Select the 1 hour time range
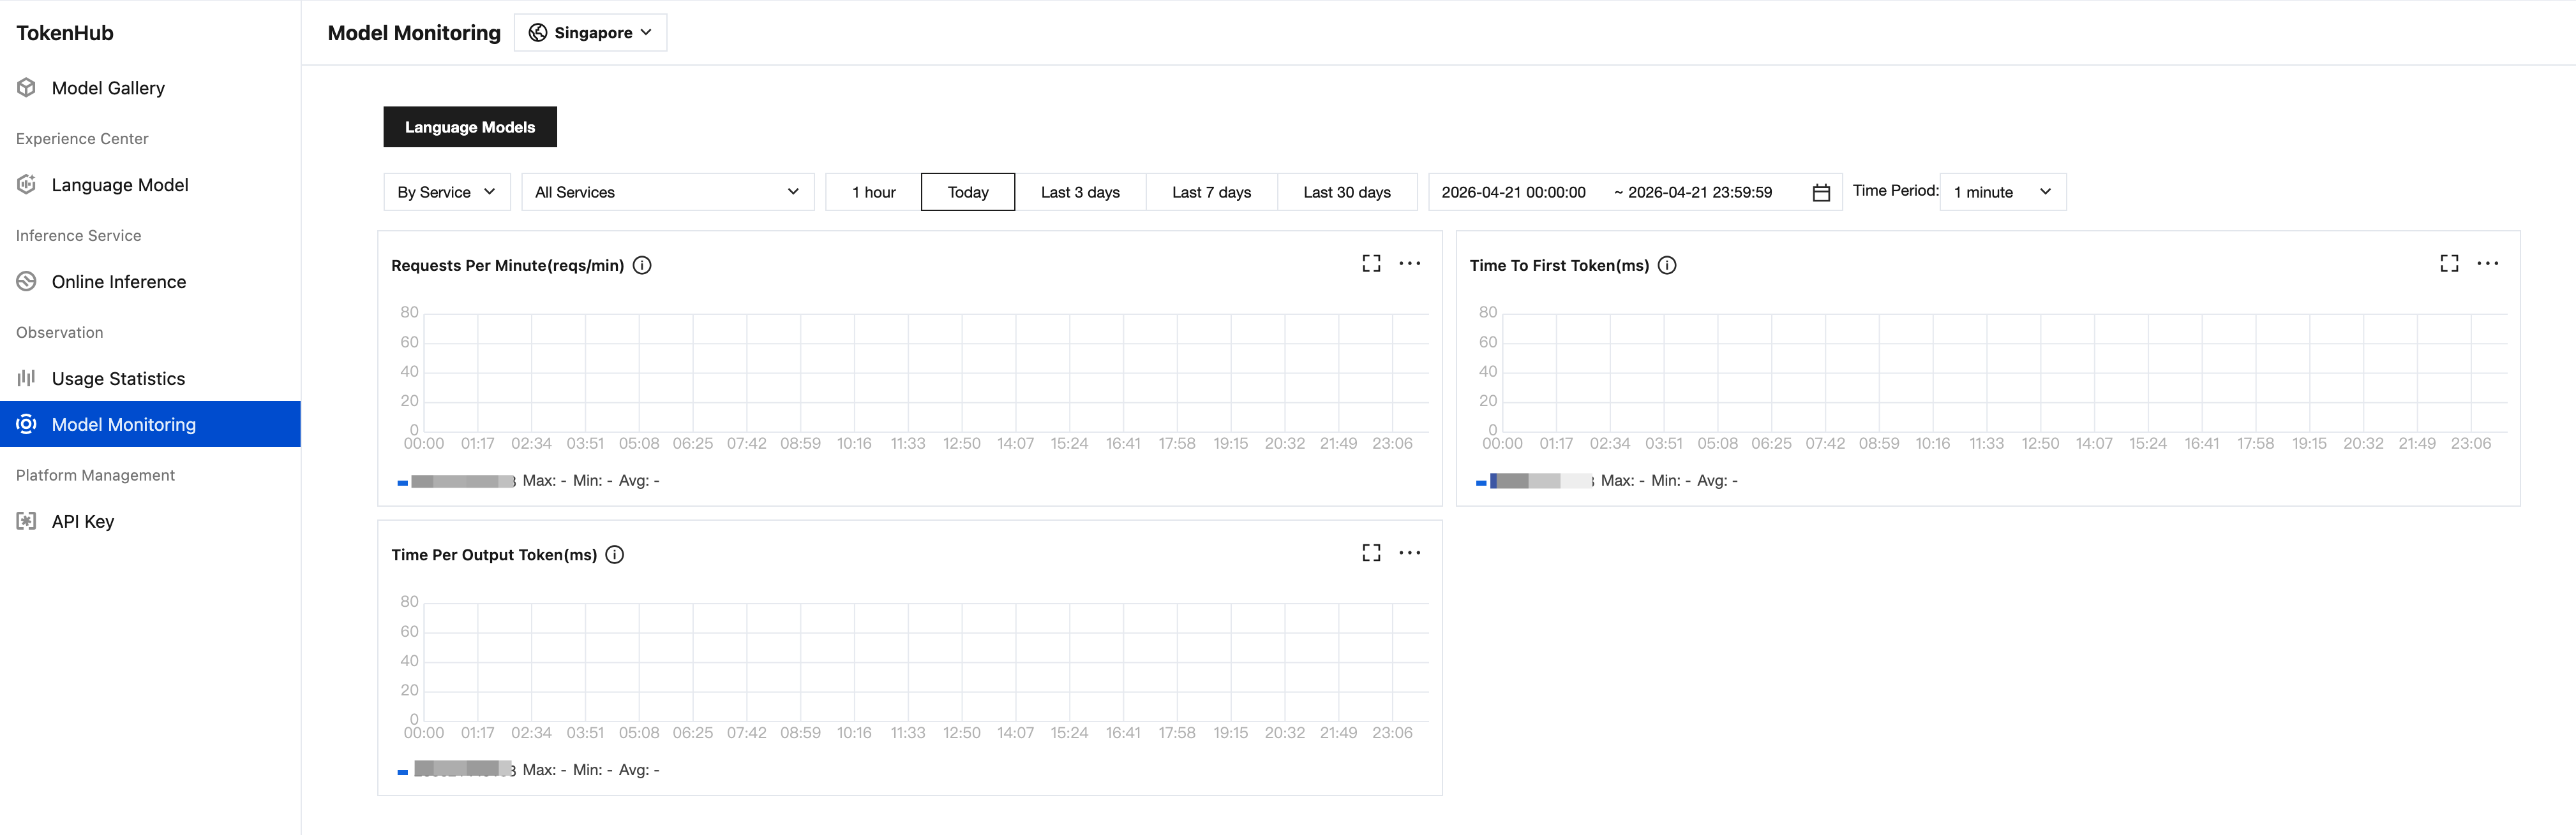 click(x=873, y=192)
